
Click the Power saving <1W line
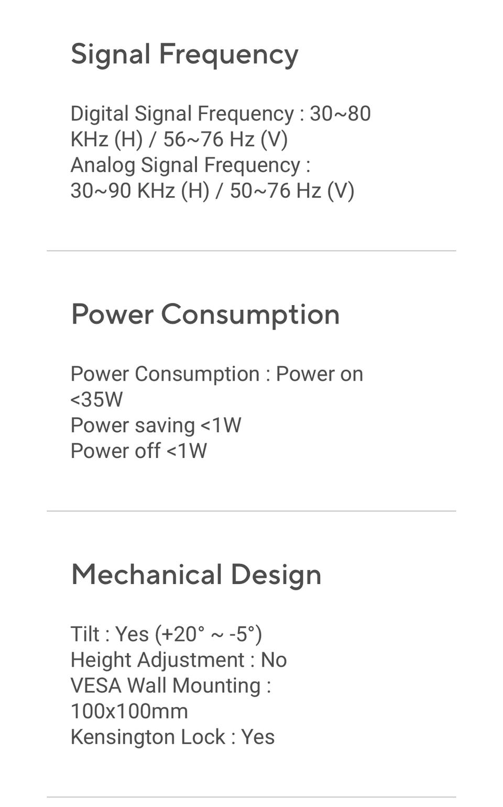(x=156, y=425)
